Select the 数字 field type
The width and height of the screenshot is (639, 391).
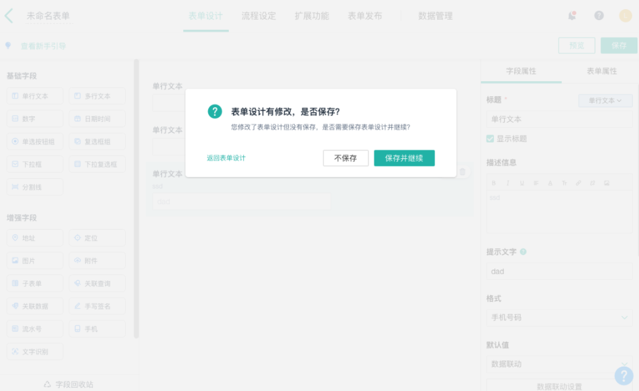pos(35,119)
